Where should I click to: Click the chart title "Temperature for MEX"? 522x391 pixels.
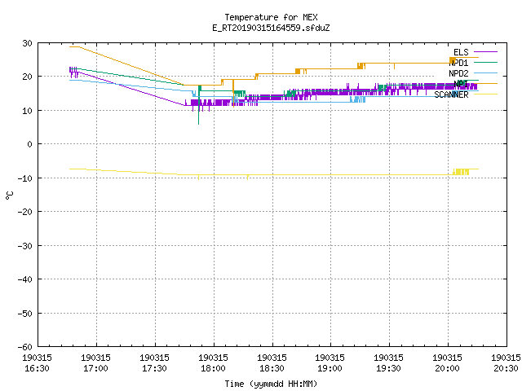[x=271, y=17]
